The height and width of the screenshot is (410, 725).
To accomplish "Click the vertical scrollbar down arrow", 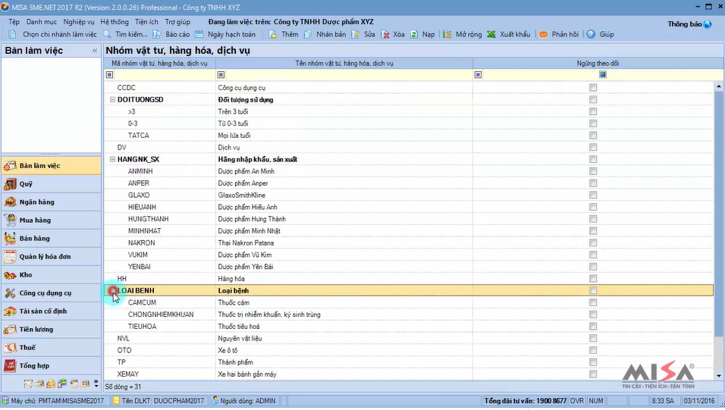I will 718,376.
